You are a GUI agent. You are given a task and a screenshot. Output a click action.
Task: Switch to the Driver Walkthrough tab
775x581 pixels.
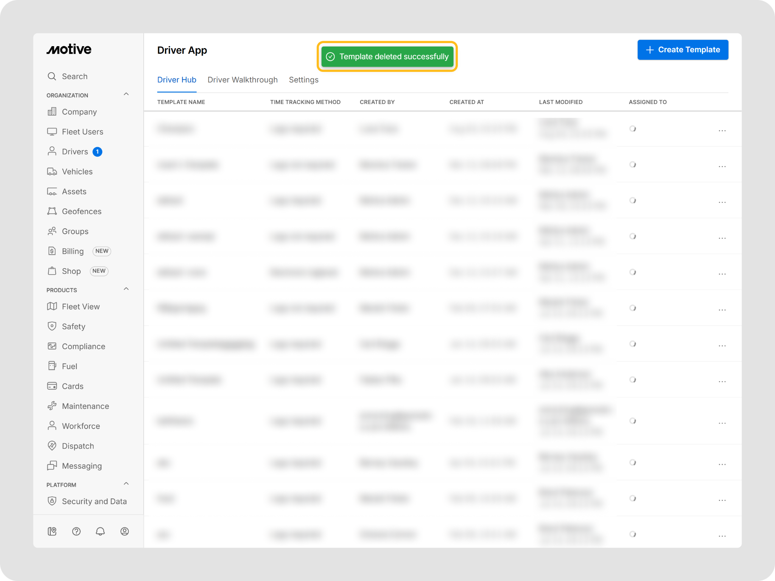pos(243,80)
